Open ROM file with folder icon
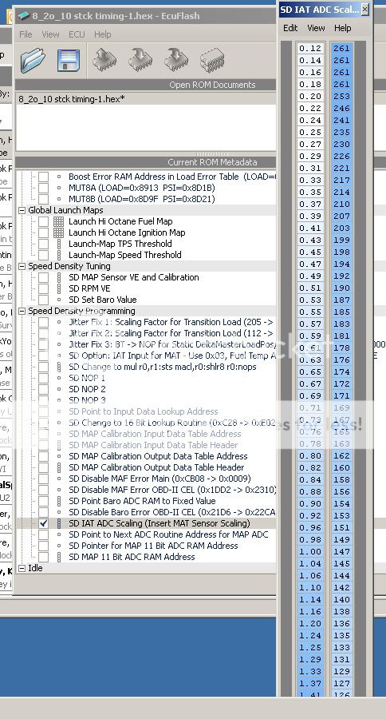Image resolution: width=386 pixels, height=719 pixels. coord(33,60)
